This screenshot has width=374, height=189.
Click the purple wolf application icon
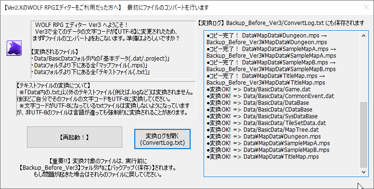point(14,48)
